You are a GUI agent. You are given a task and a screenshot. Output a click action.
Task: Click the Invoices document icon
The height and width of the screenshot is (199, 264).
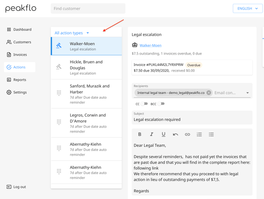(x=9, y=55)
